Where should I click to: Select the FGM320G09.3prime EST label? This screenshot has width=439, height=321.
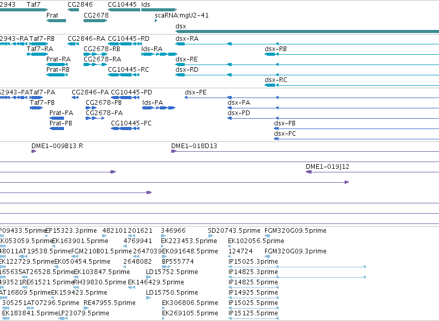tap(296, 251)
